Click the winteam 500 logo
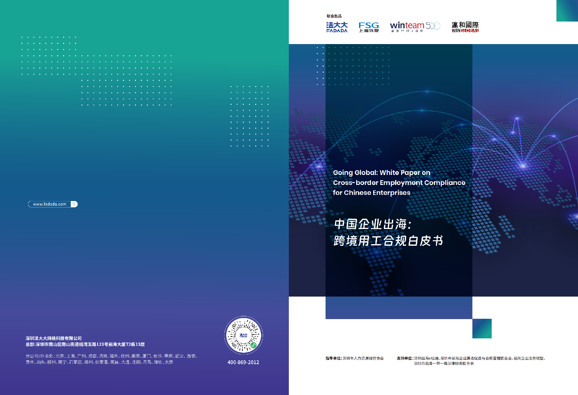The height and width of the screenshot is (395, 578). tap(415, 27)
